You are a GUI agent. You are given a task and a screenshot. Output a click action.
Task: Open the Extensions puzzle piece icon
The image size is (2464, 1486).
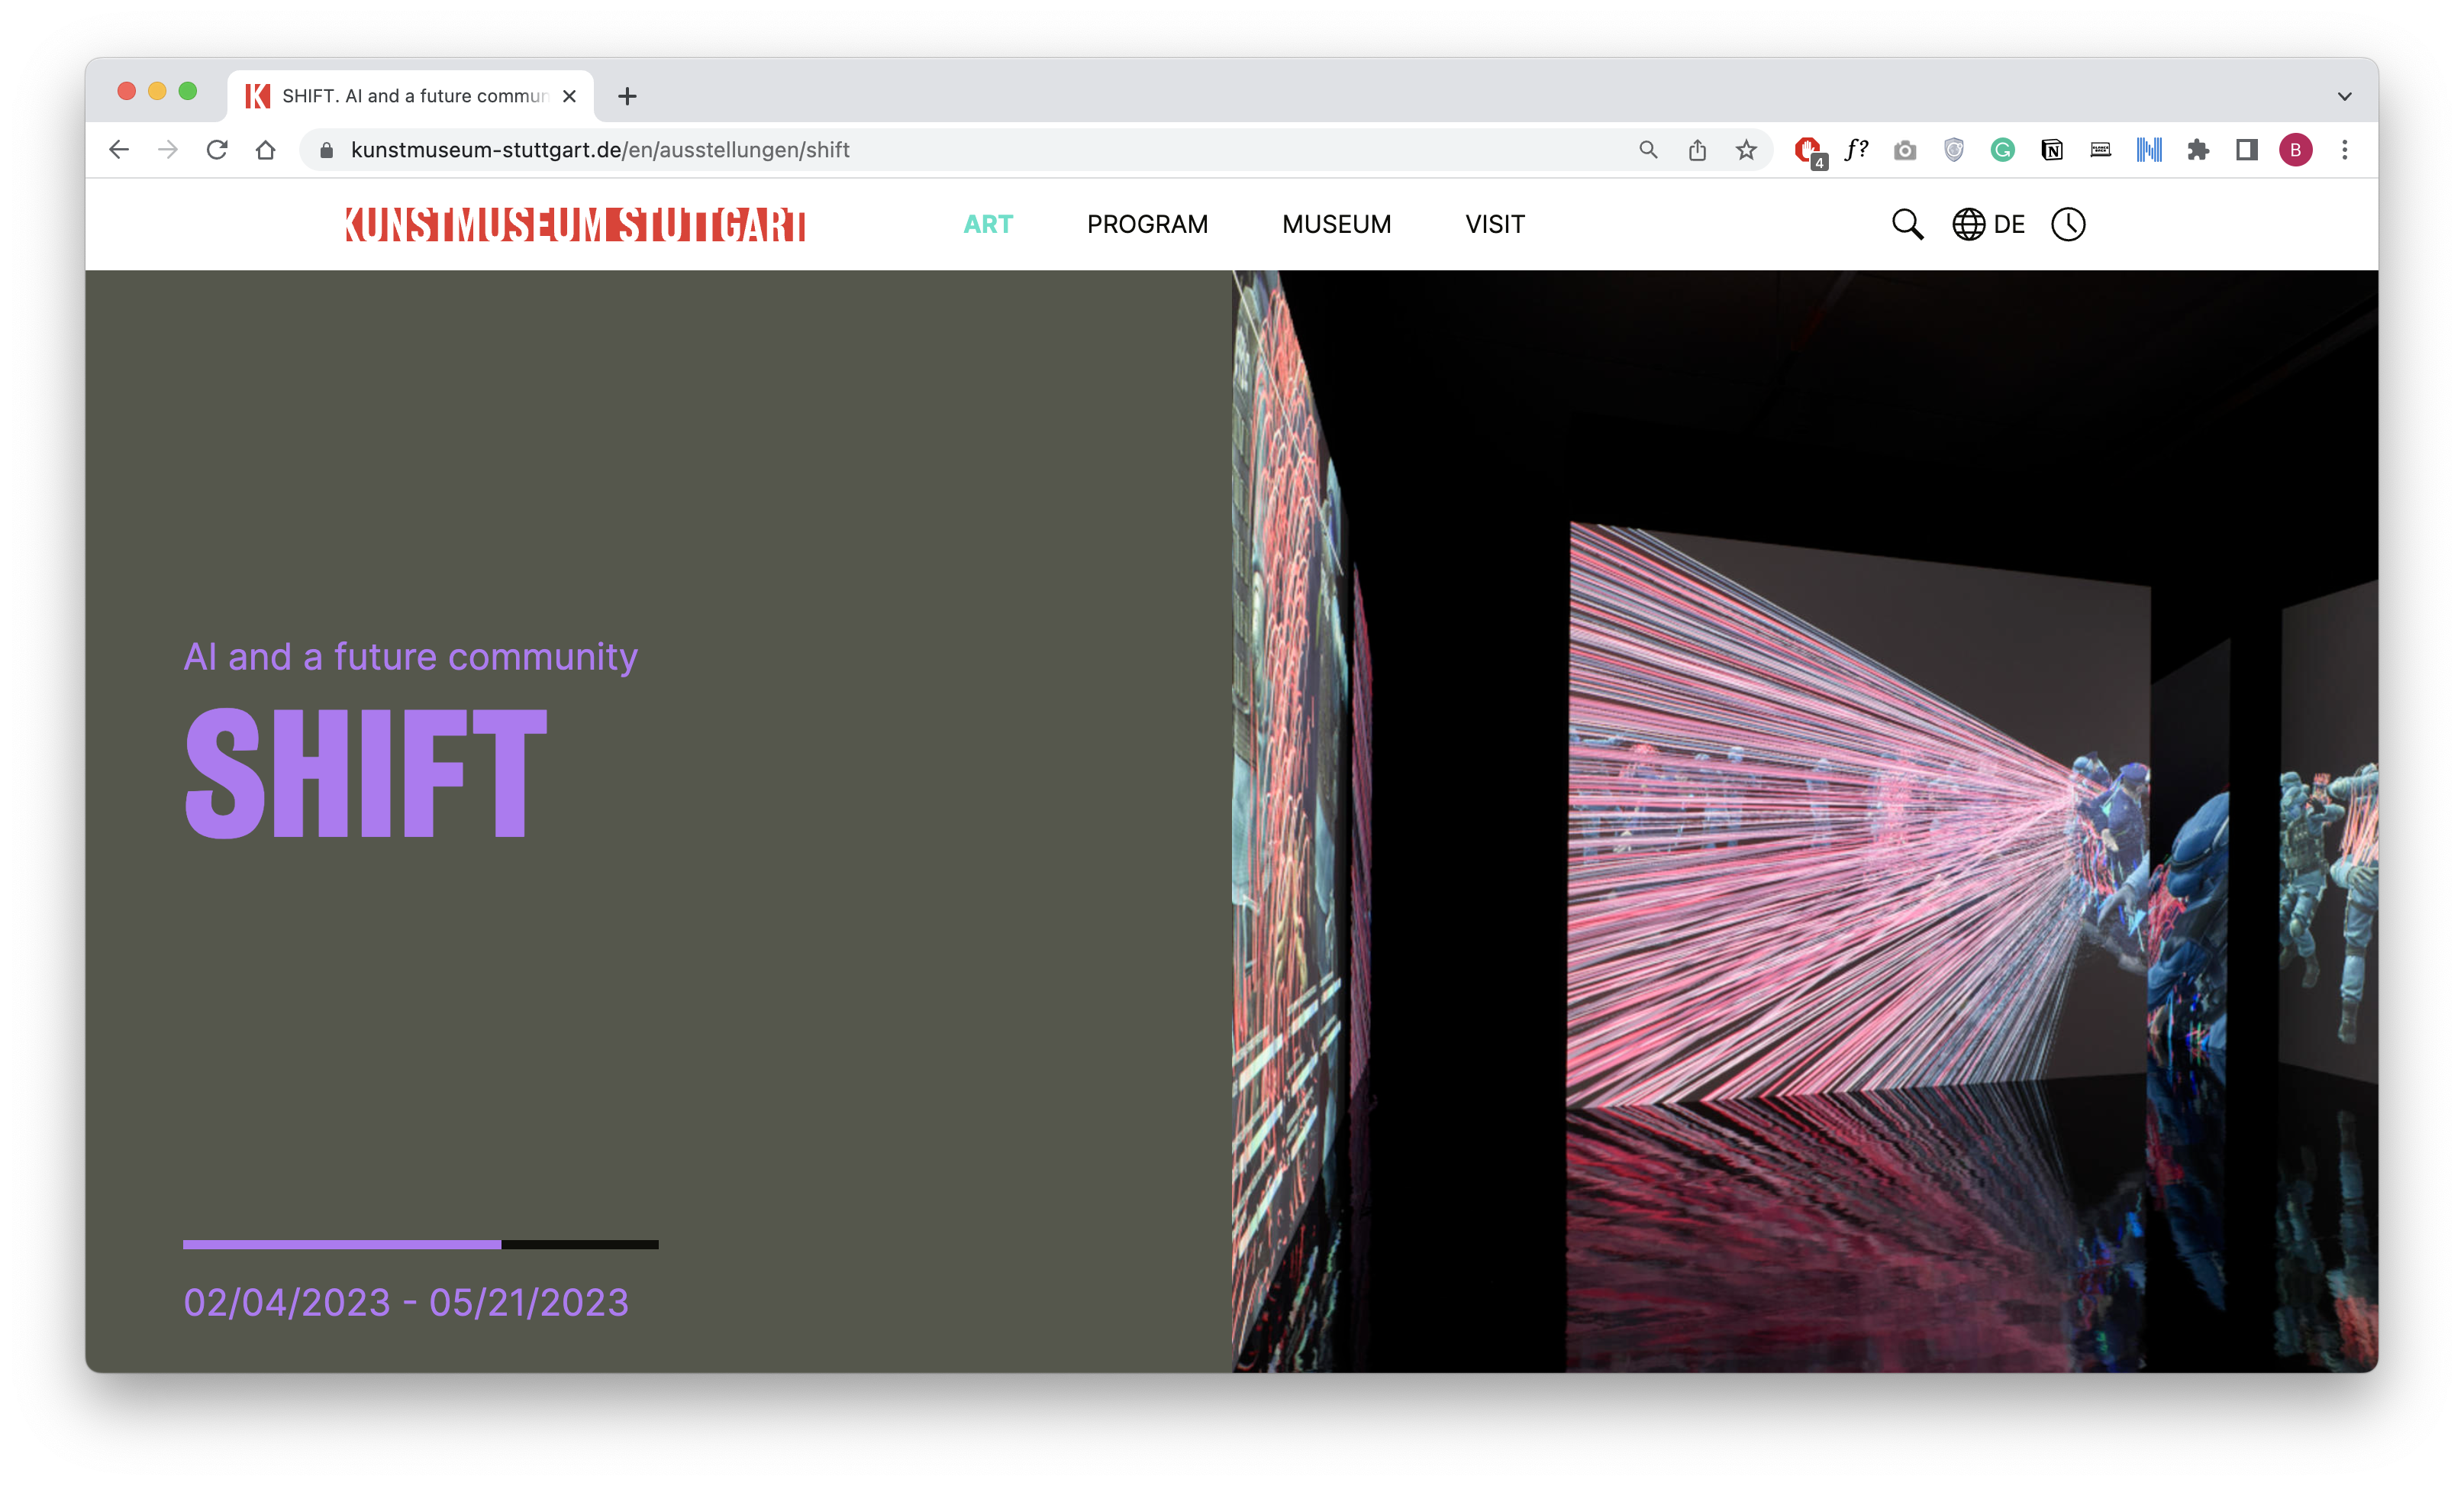[2198, 150]
